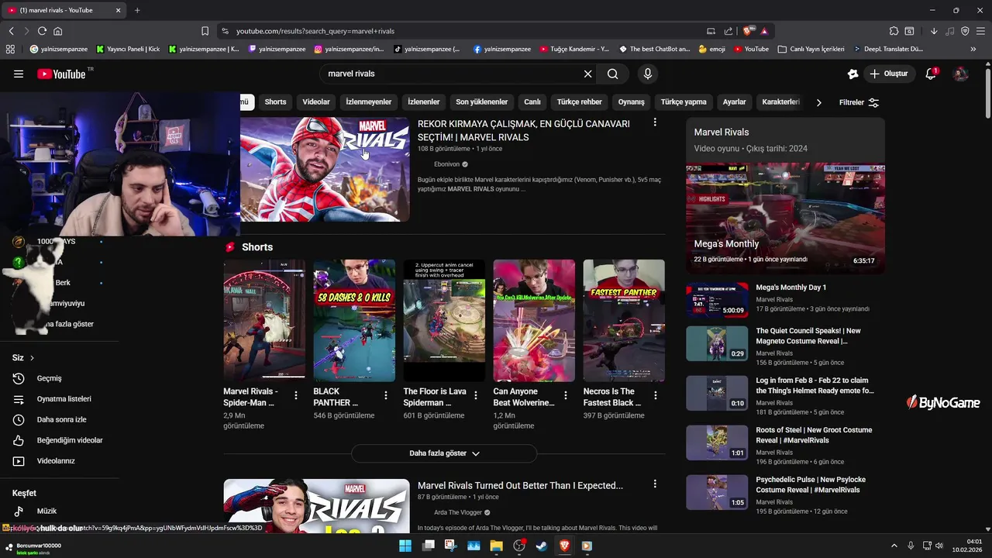Select the İzlenmeyenler filter chip
This screenshot has width=992, height=558.
(x=369, y=102)
